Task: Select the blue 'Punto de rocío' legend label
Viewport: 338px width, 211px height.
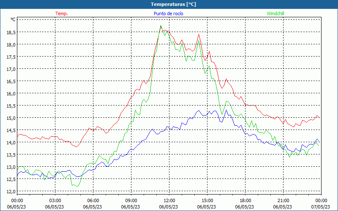Action: pos(168,14)
